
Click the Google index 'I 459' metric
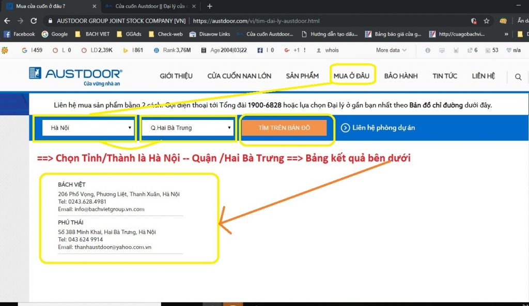coord(32,50)
